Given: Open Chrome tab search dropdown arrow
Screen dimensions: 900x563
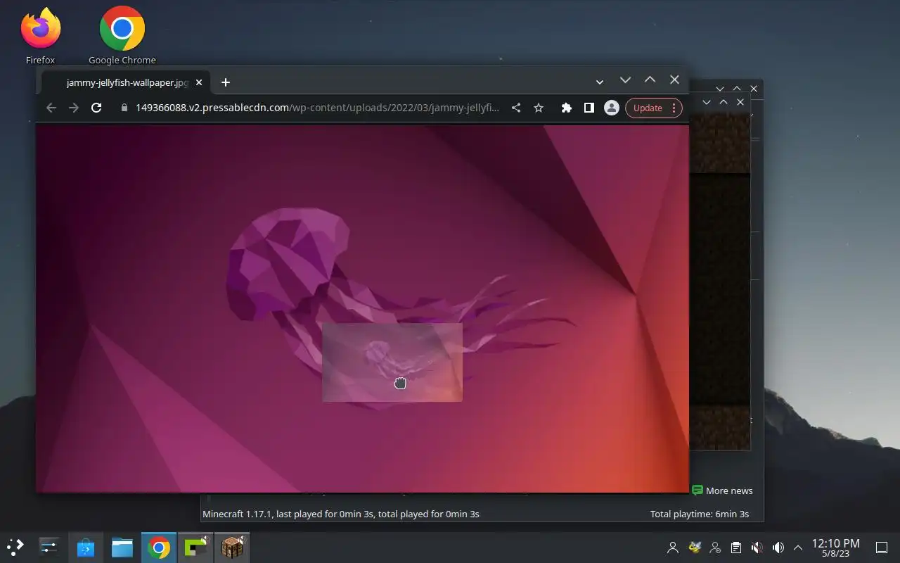Looking at the screenshot, I should (599, 82).
